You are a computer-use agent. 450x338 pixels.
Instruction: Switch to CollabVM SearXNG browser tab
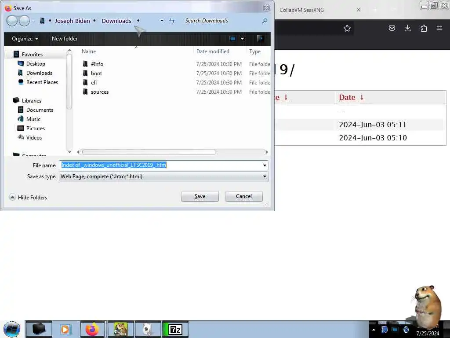[301, 10]
